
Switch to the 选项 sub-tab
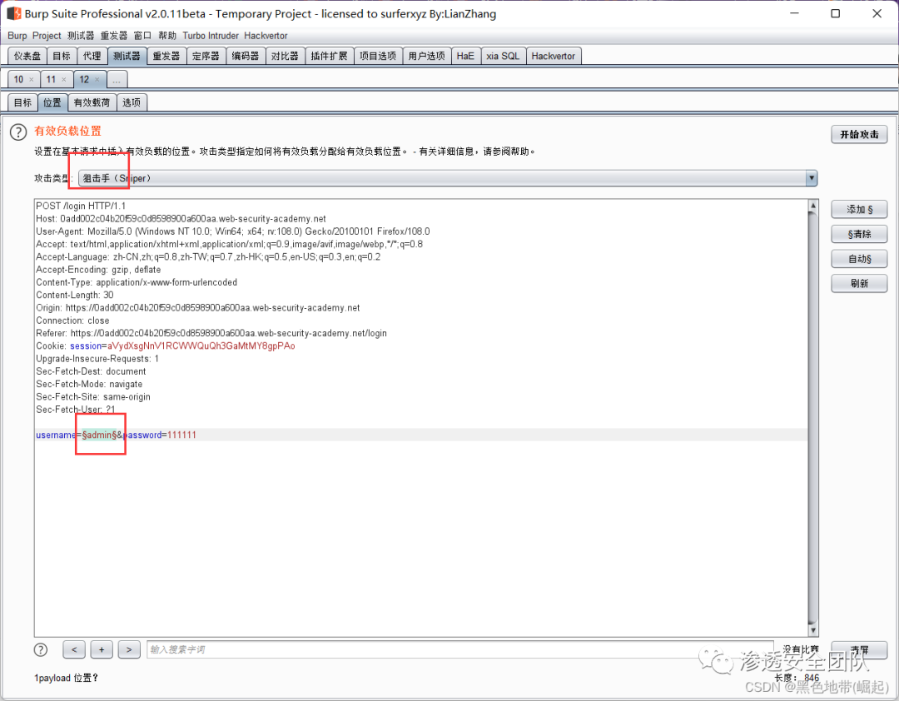coord(132,102)
